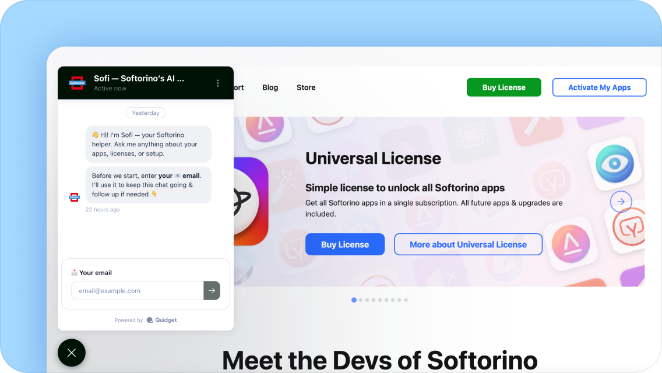This screenshot has height=373, width=662.
Task: Click the Quidget logo in chat footer
Action: [x=150, y=320]
